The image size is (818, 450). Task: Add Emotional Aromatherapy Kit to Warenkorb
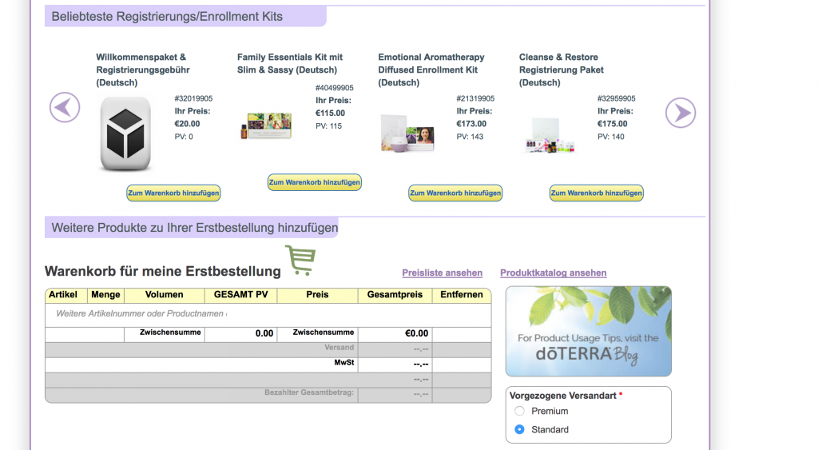click(x=455, y=193)
